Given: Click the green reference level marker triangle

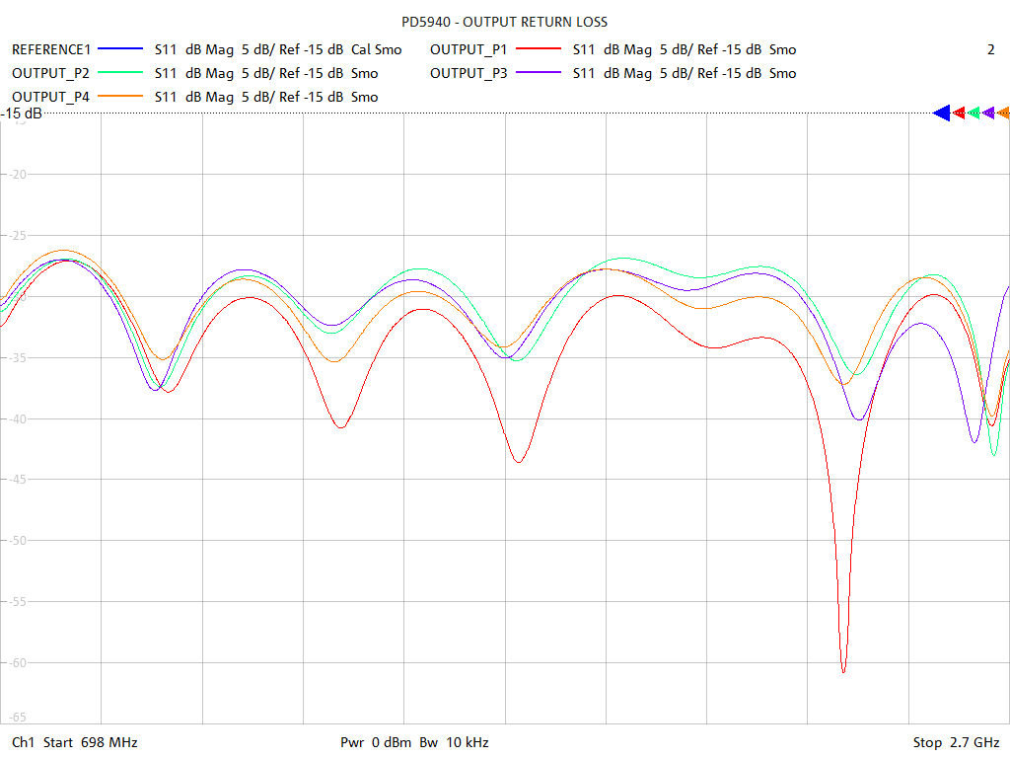Looking at the screenshot, I should pyautogui.click(x=974, y=114).
